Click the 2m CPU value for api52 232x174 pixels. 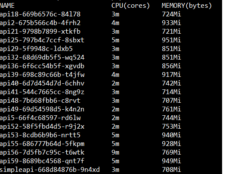click(115, 127)
